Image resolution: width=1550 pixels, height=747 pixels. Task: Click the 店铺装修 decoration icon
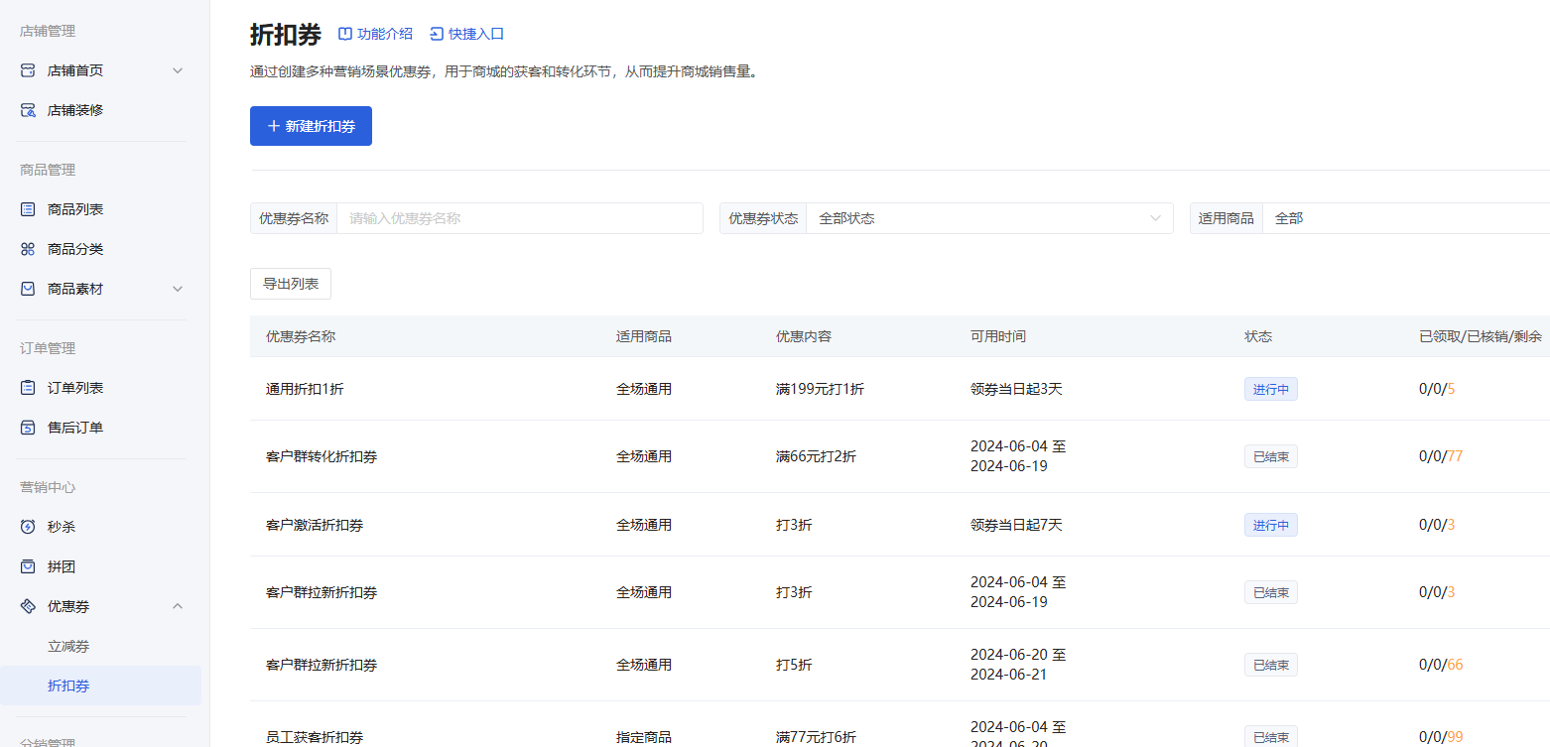point(28,110)
